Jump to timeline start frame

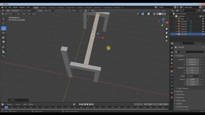point(80,104)
